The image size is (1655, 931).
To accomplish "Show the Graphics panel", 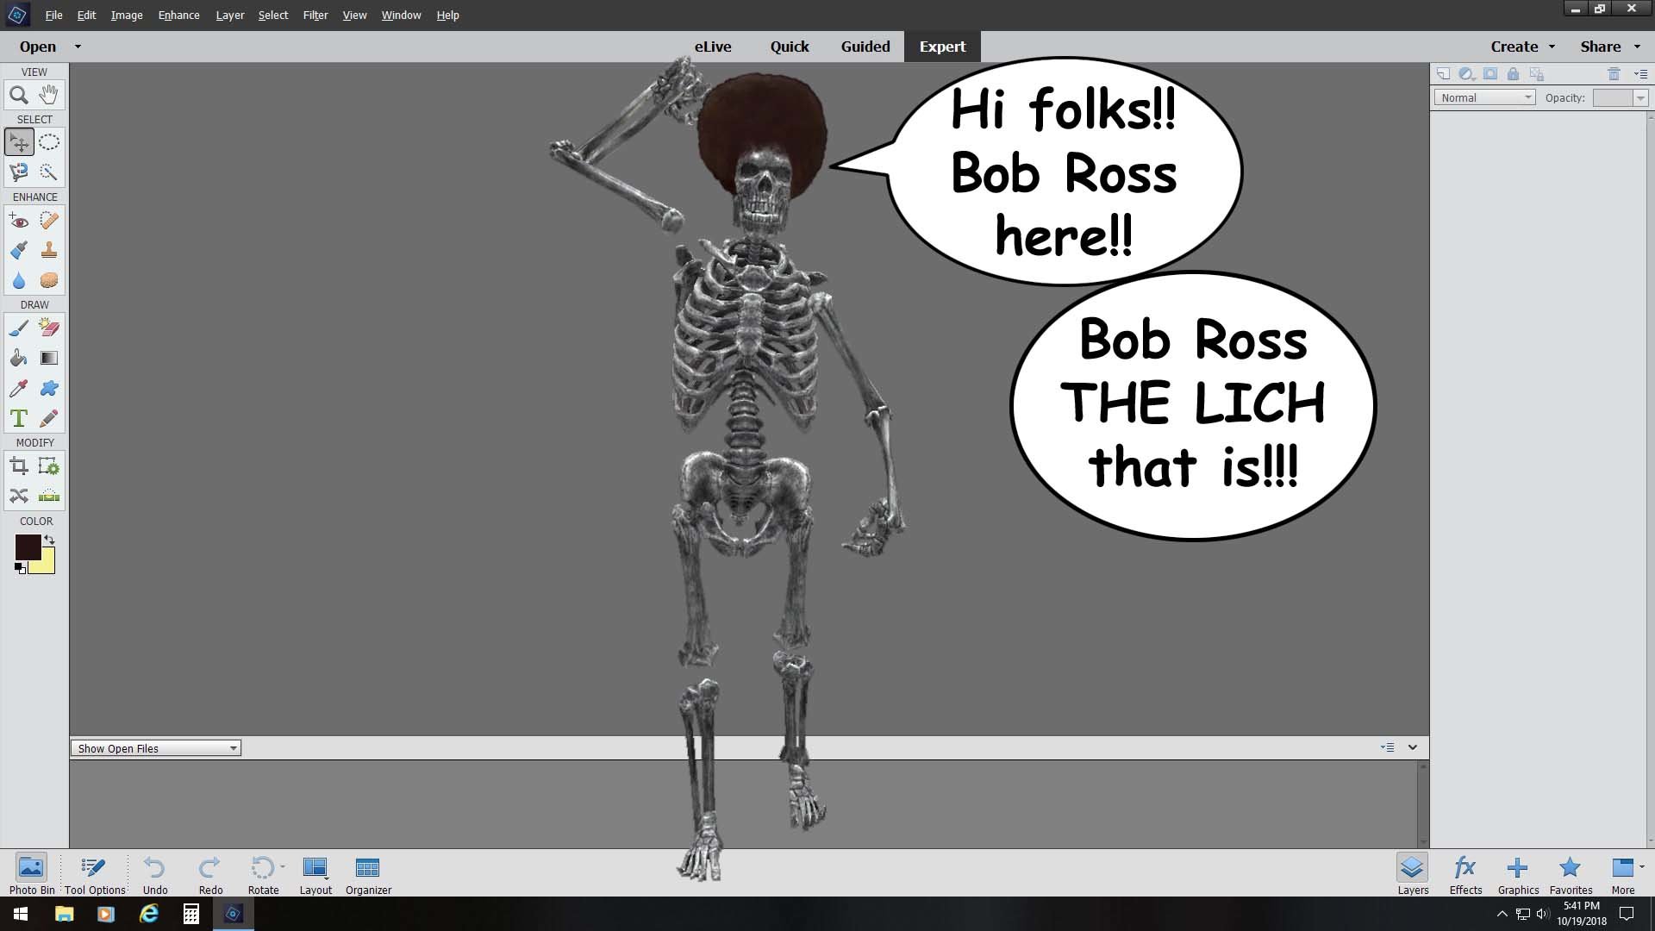I will click(x=1518, y=874).
